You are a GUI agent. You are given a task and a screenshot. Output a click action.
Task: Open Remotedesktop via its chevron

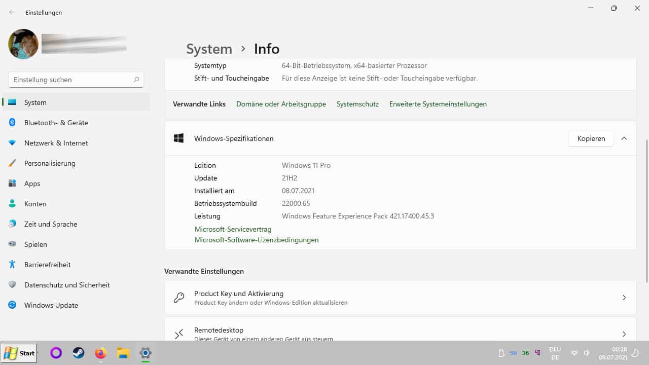coord(624,334)
